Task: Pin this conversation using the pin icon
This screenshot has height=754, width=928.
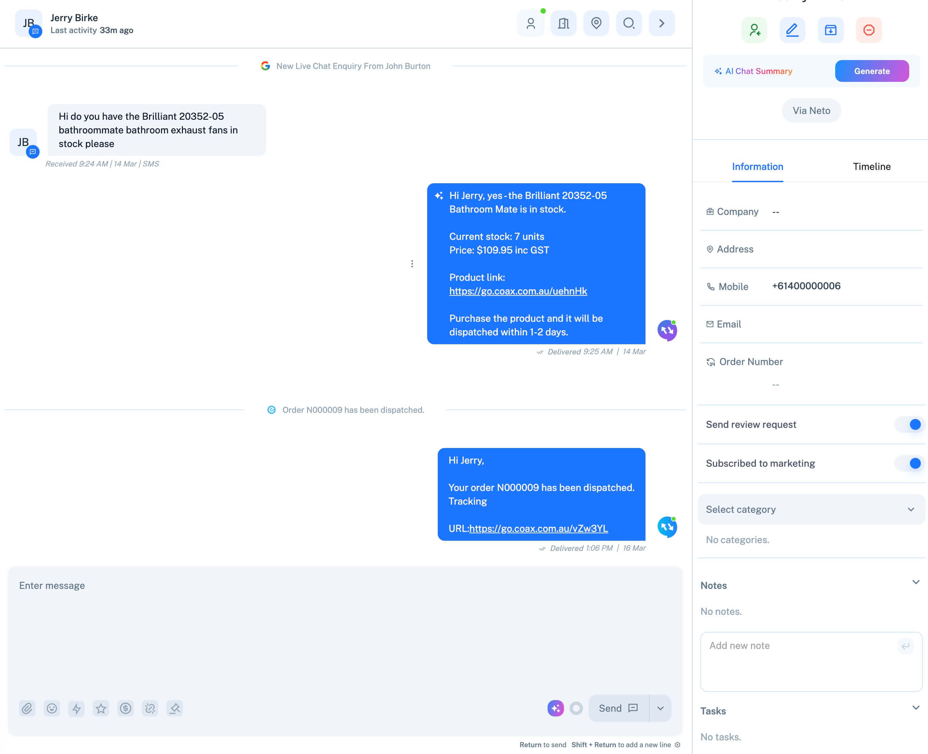Action: pyautogui.click(x=175, y=708)
